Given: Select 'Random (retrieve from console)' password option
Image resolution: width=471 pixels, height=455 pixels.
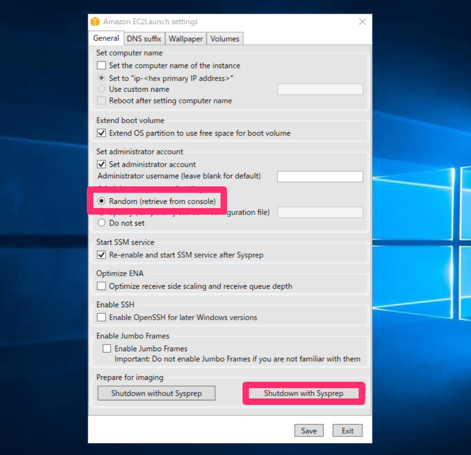Looking at the screenshot, I should tap(102, 201).
